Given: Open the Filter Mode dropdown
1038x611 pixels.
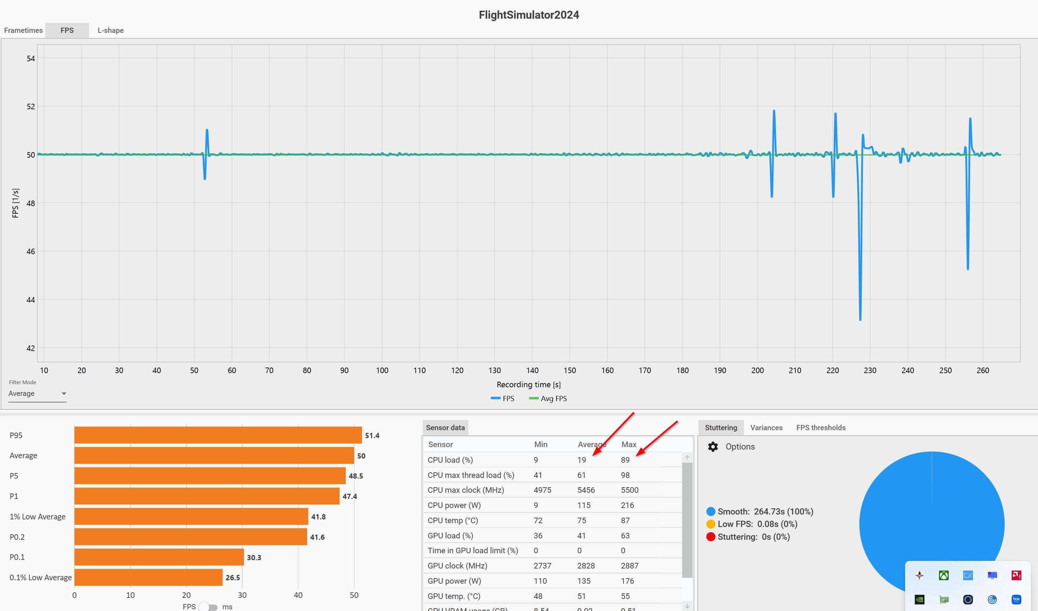Looking at the screenshot, I should tap(37, 394).
